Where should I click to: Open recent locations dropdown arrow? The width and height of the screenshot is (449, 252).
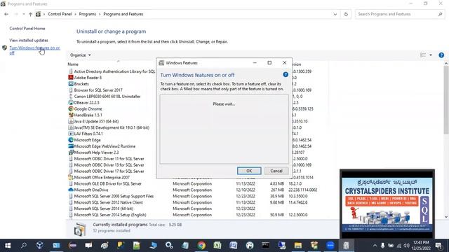pos(23,14)
